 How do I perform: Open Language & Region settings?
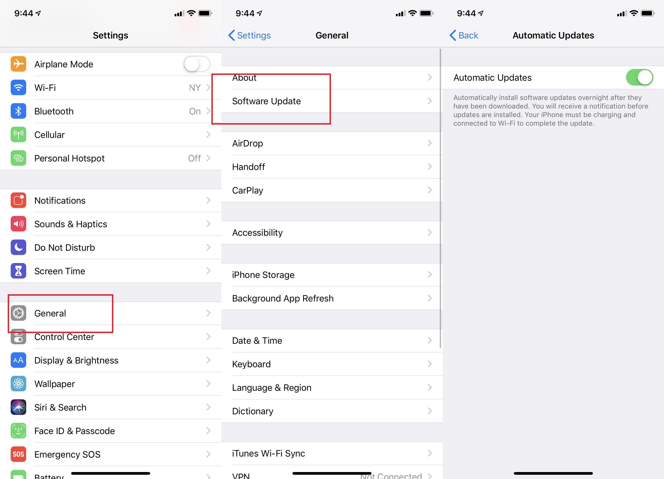(x=331, y=388)
